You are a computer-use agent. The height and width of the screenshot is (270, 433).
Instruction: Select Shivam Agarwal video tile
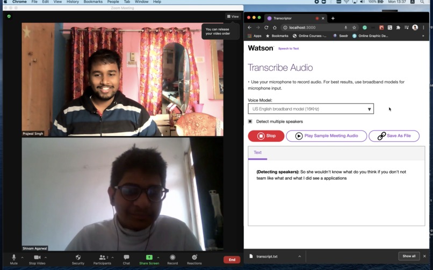(x=122, y=194)
